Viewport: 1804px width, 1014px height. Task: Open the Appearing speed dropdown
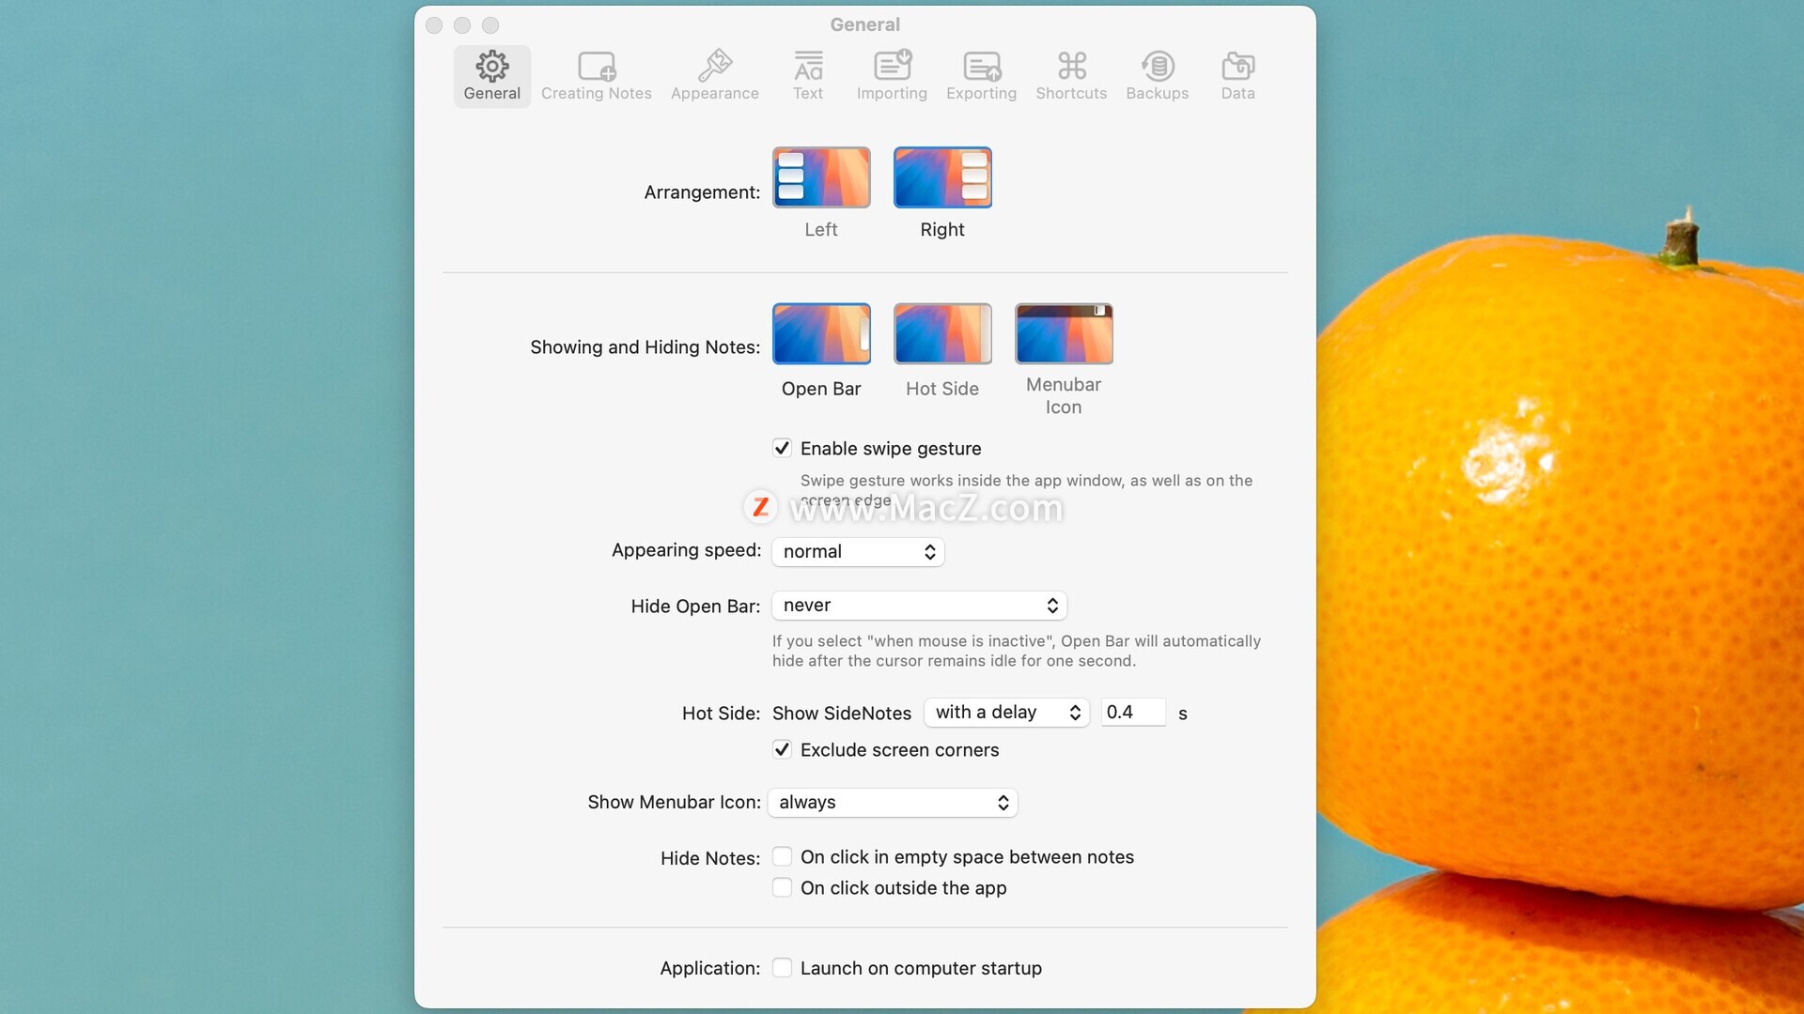point(858,552)
